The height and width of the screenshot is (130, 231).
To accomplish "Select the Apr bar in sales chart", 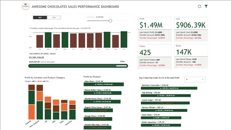I will coord(57,41).
